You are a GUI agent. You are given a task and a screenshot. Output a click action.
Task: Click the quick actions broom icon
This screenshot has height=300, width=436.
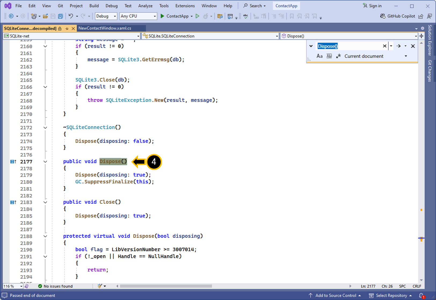[x=100, y=286]
